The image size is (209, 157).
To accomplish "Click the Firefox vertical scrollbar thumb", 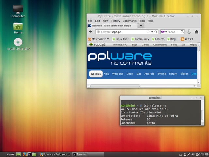I will [x=199, y=48].
